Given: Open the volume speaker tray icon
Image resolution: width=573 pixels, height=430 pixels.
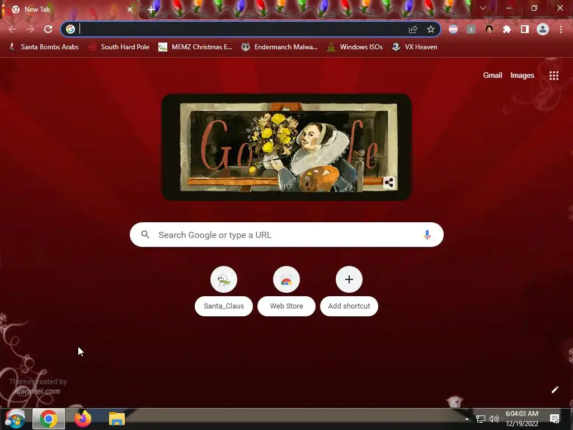Looking at the screenshot, I should (x=494, y=419).
